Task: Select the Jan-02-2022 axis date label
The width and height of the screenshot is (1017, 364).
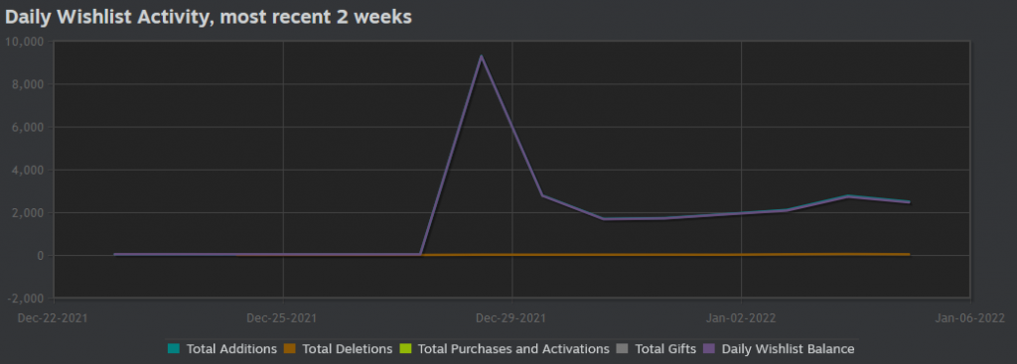Action: pos(741,317)
